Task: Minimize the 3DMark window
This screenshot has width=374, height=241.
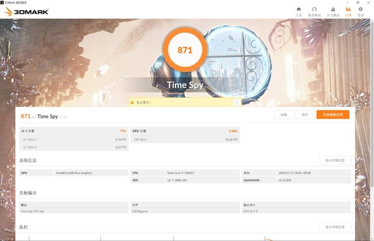Action: 347,2
